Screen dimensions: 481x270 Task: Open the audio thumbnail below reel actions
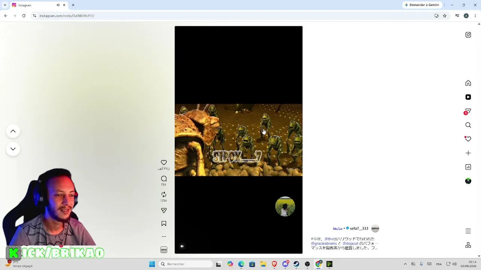pos(164,250)
